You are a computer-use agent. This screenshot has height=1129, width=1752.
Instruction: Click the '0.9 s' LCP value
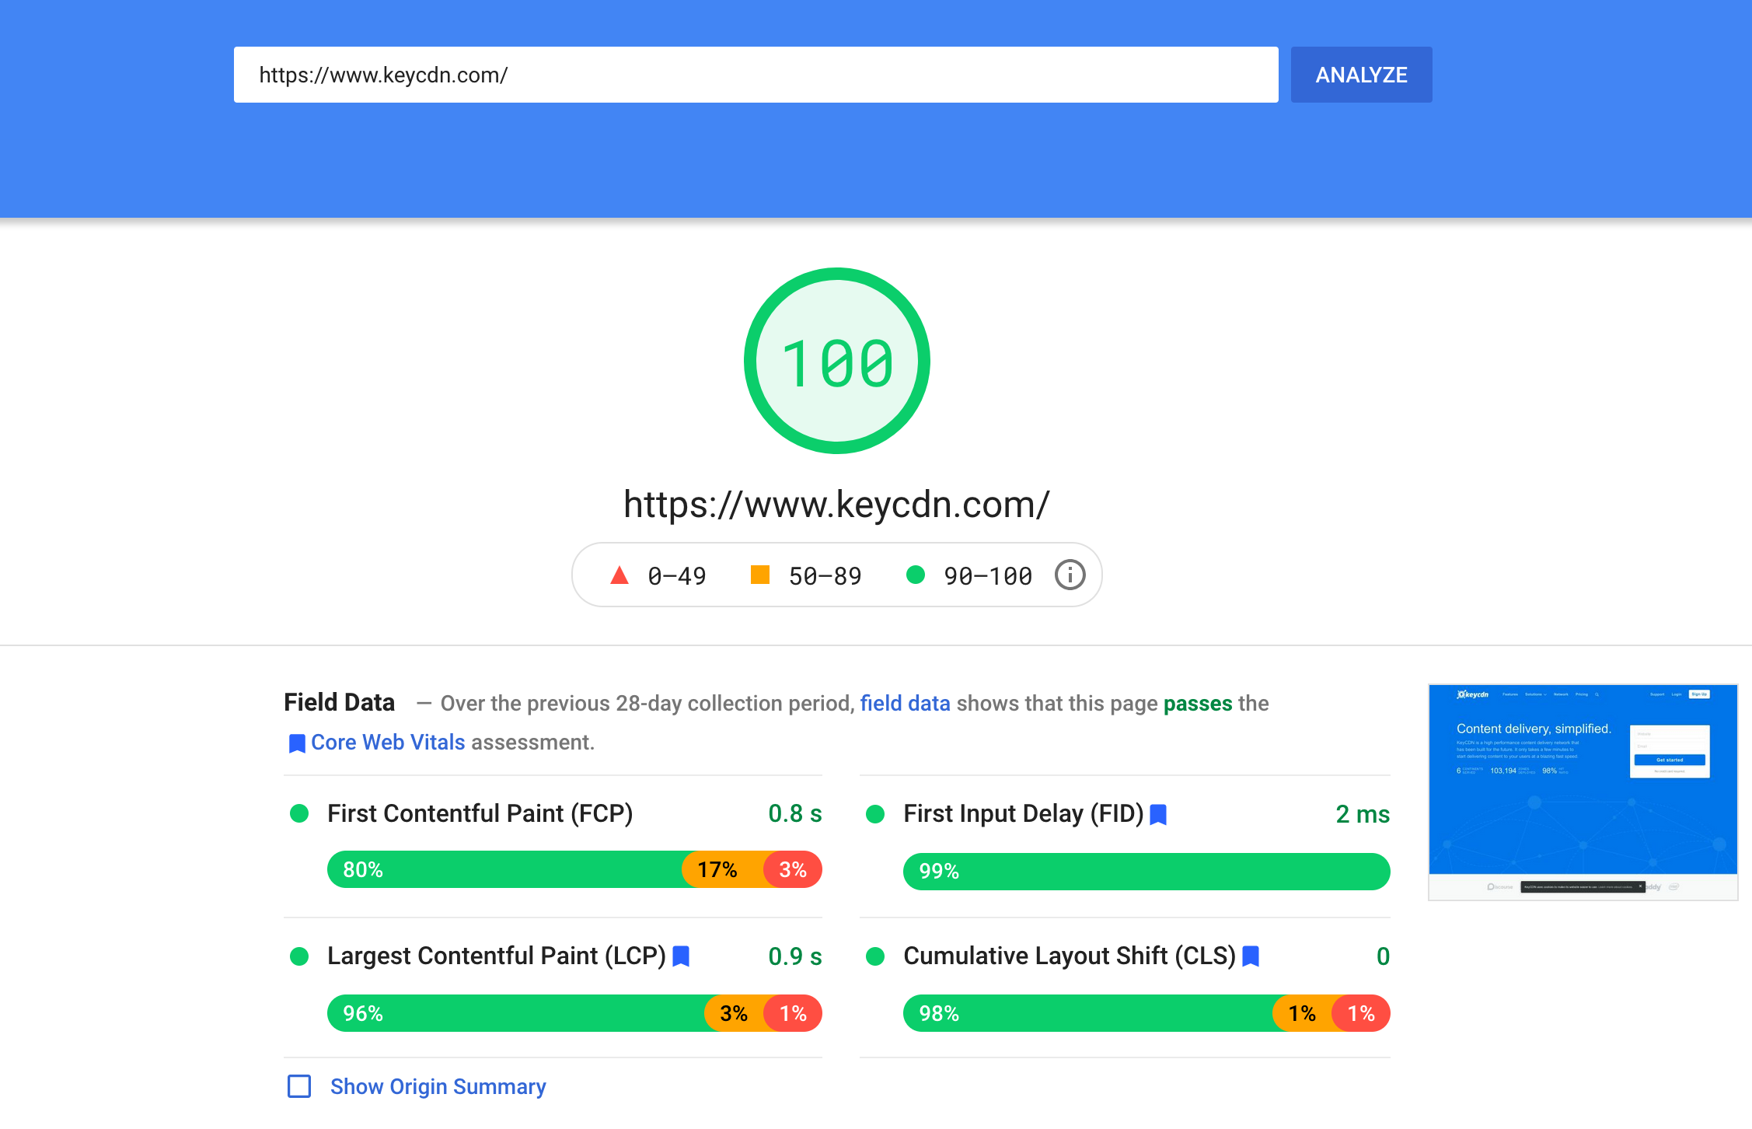tap(795, 956)
